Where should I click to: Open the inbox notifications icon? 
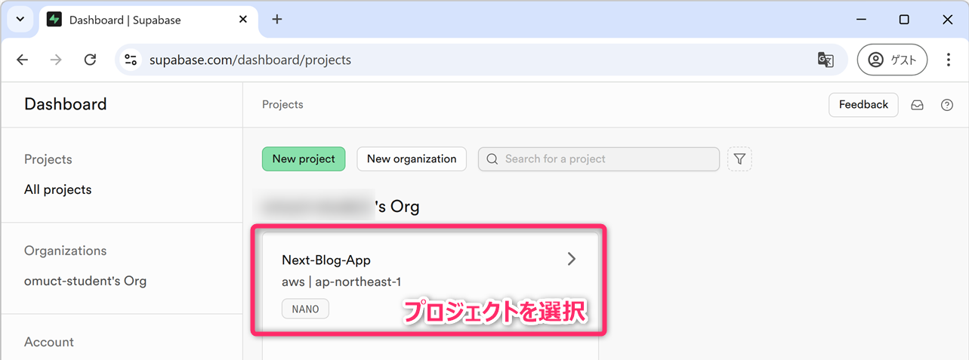917,106
